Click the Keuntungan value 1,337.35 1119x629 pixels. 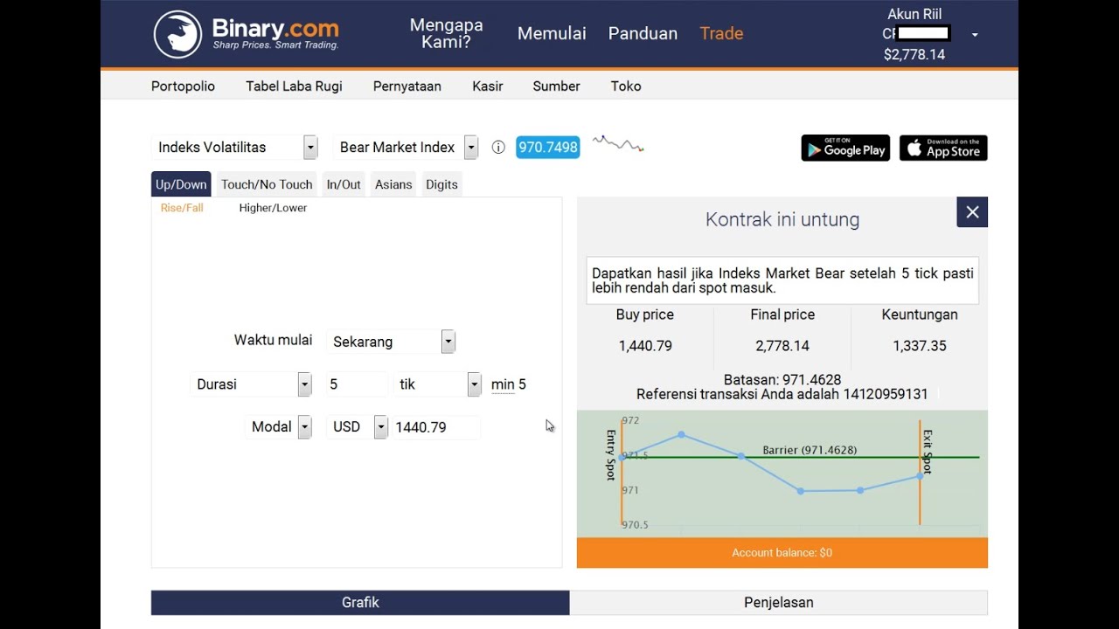tap(920, 346)
